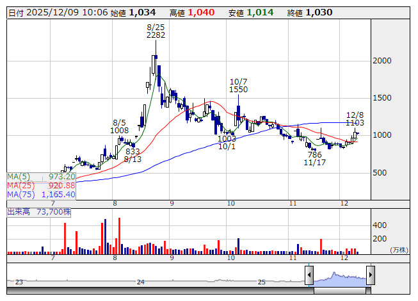Click the 1003 10/1 low annotation
418x301 pixels.
point(226,142)
